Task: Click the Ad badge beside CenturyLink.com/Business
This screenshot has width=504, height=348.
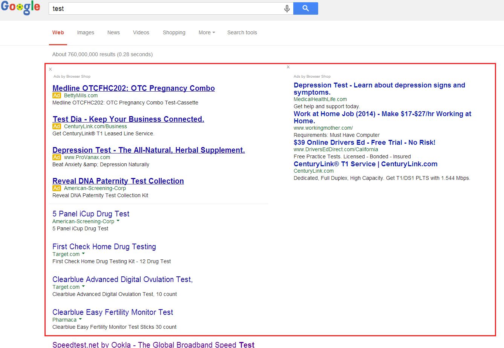Action: pyautogui.click(x=57, y=126)
